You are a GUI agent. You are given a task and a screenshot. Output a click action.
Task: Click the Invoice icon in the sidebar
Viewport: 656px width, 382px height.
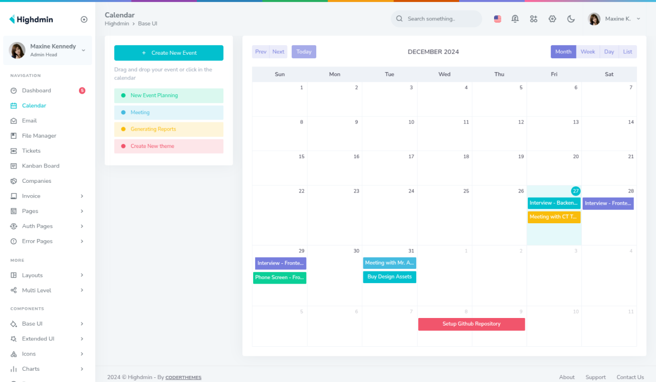(x=13, y=196)
